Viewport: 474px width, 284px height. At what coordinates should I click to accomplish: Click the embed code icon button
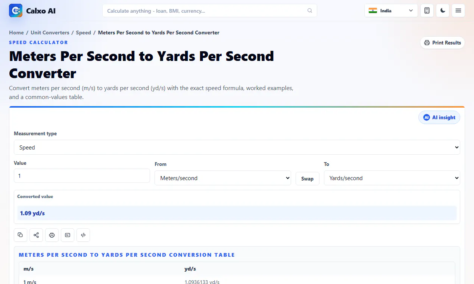click(83, 235)
